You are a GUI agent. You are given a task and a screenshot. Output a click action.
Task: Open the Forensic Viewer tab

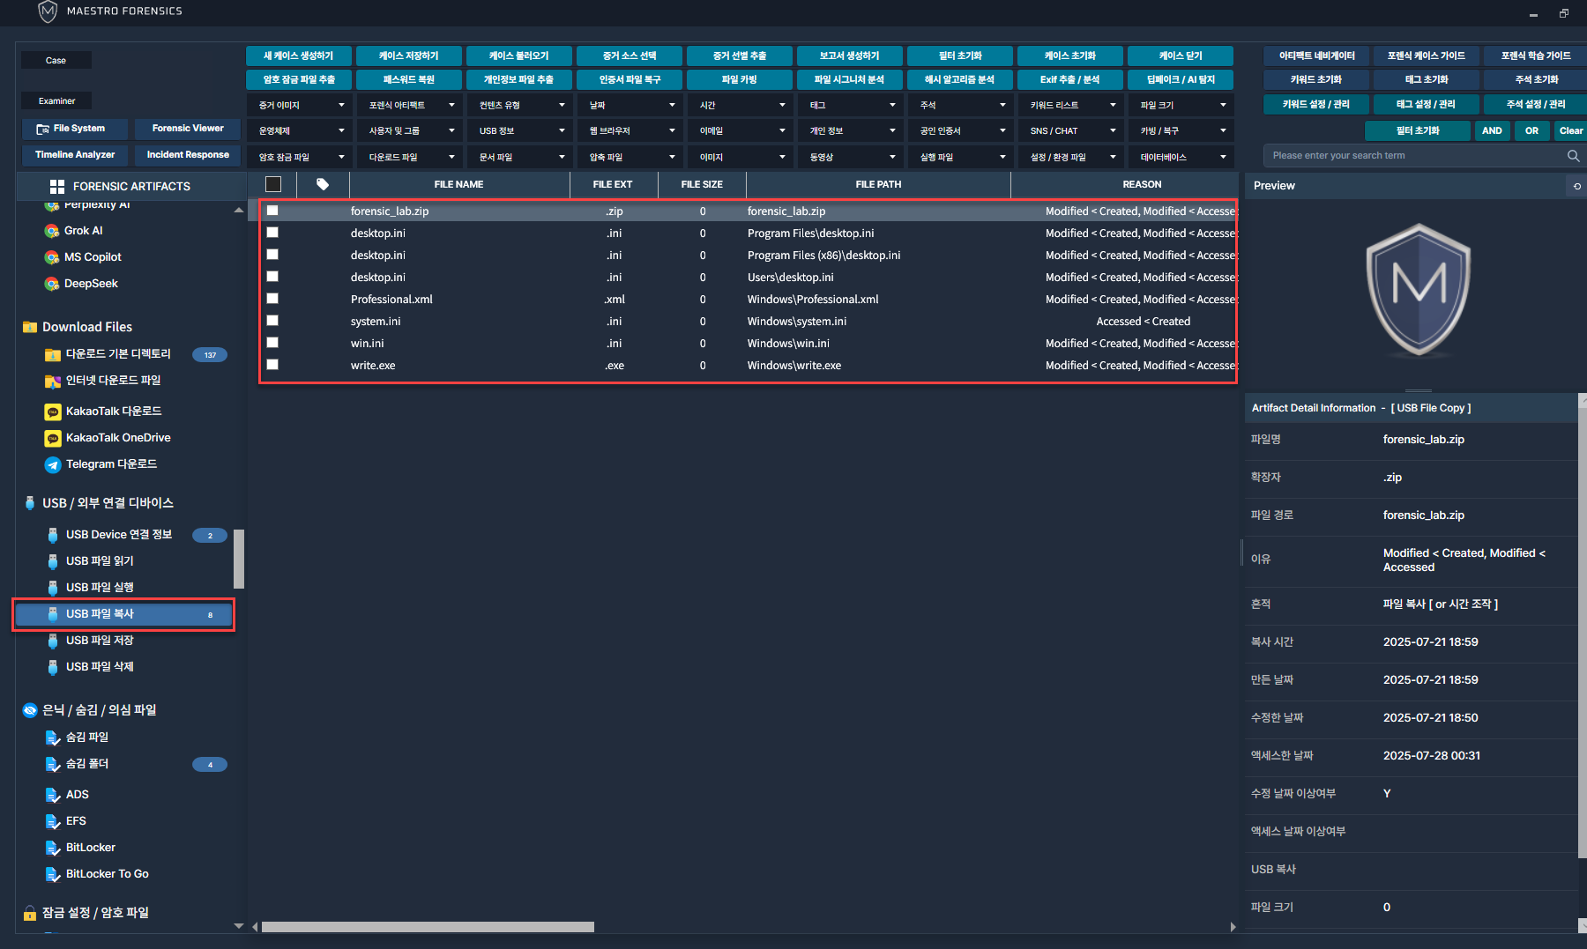(x=188, y=129)
